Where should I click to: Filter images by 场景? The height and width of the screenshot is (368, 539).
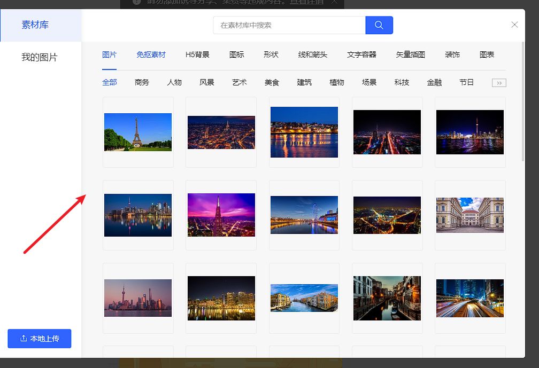click(x=369, y=82)
